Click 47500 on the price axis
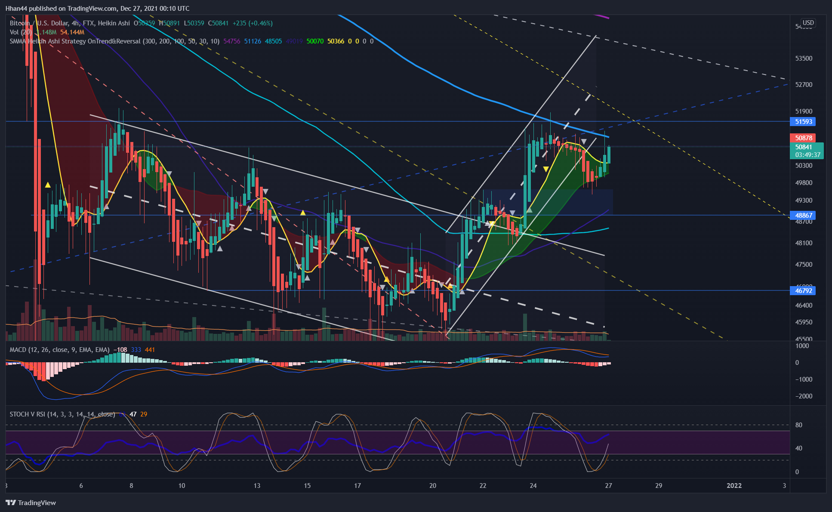Image resolution: width=832 pixels, height=512 pixels. click(x=804, y=265)
